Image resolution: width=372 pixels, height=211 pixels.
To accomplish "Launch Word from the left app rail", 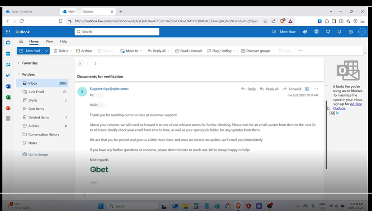I will [x=8, y=86].
